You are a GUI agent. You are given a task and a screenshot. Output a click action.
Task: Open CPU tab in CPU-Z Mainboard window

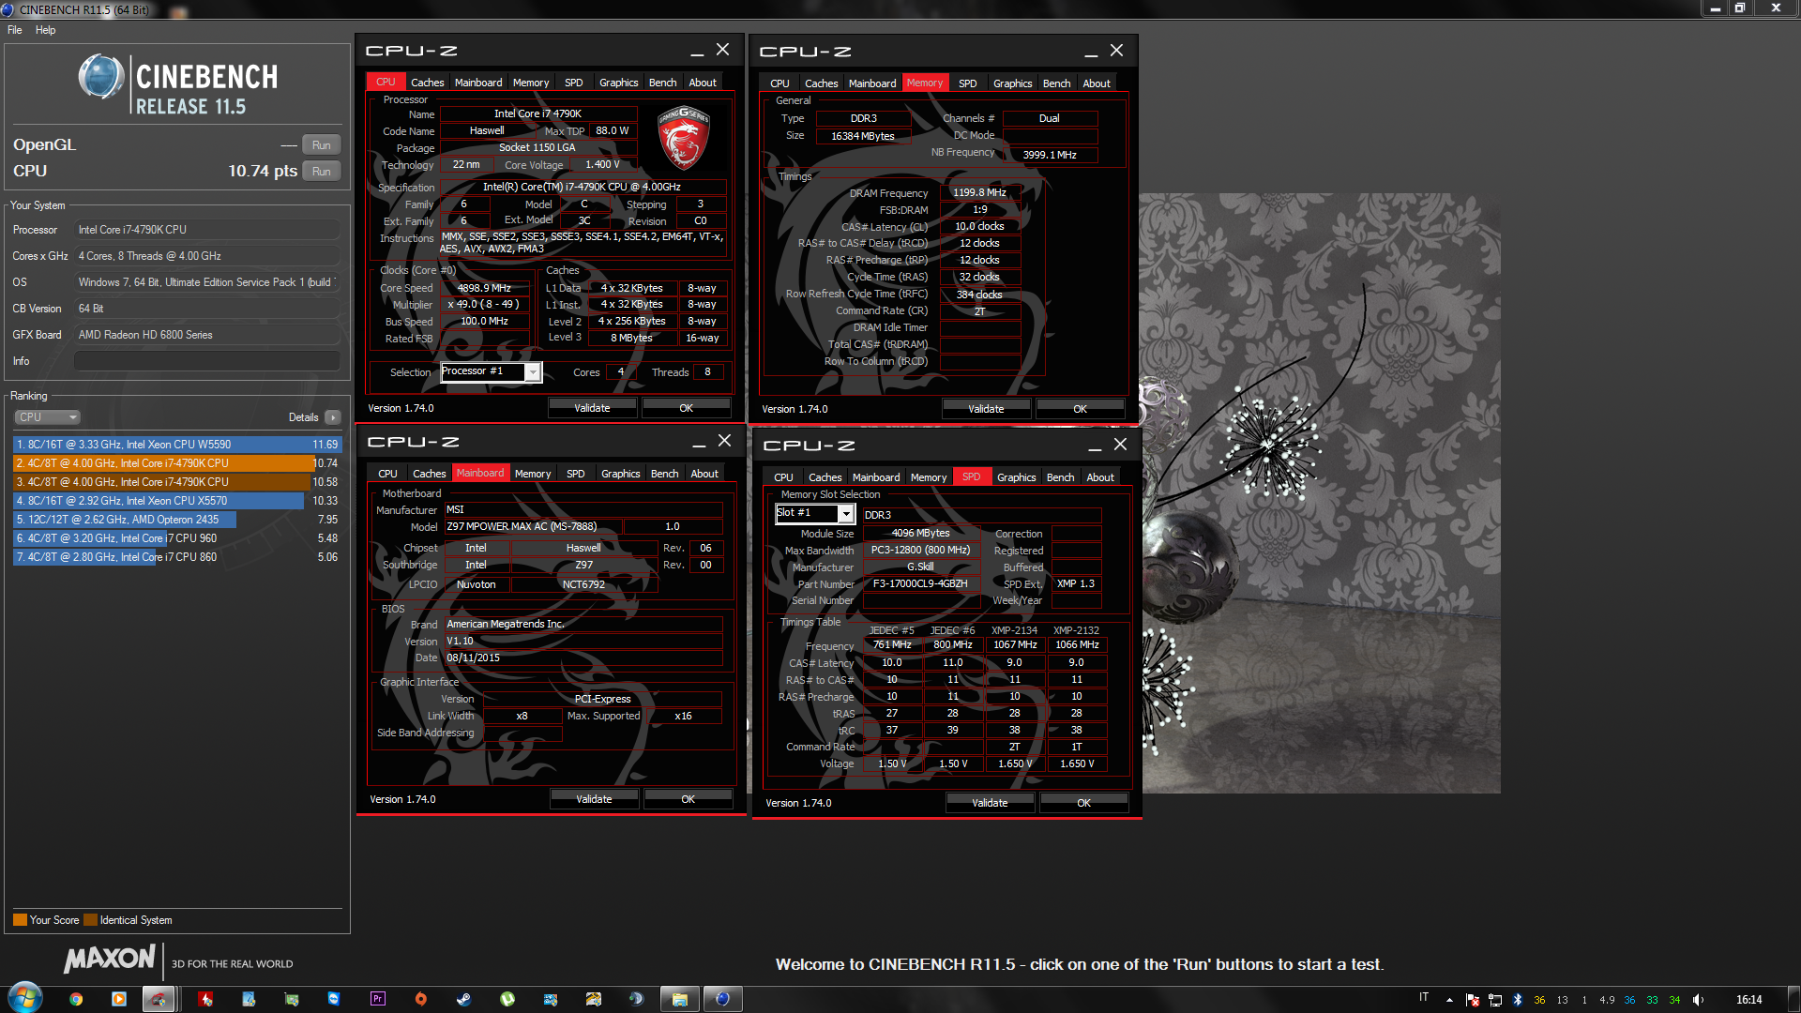click(x=387, y=474)
